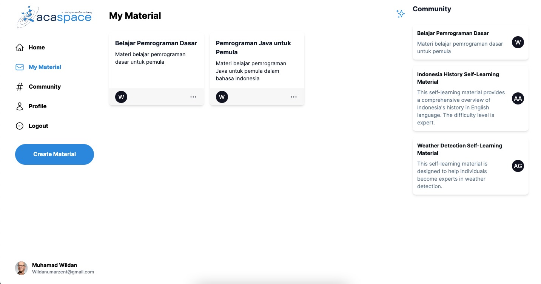
Task: Click the AG avatar on Weather Detection item
Action: coord(518,166)
